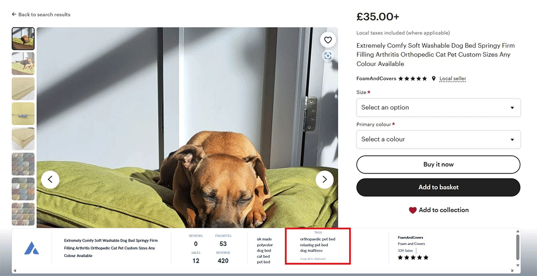Viewport: 537px width, 276px height.
Task: Click the Add to basket button
Action: tap(438, 187)
